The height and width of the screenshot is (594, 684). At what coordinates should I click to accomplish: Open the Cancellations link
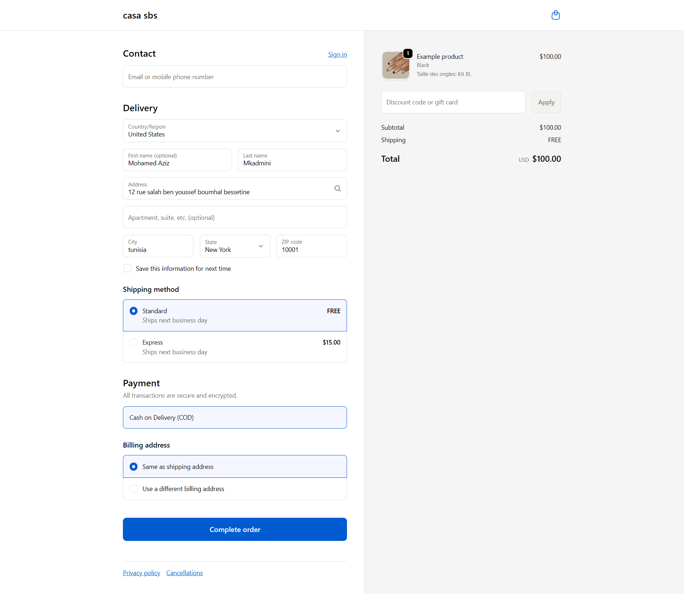point(184,573)
